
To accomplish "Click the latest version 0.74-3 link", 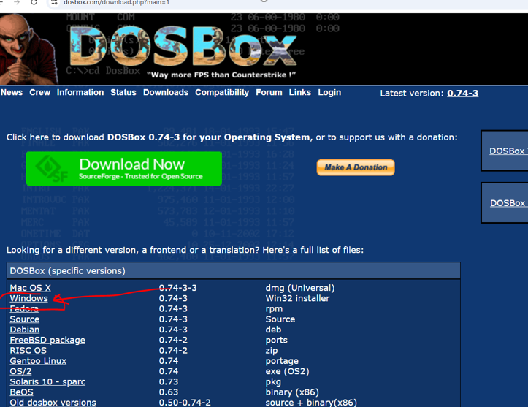I will click(x=462, y=94).
